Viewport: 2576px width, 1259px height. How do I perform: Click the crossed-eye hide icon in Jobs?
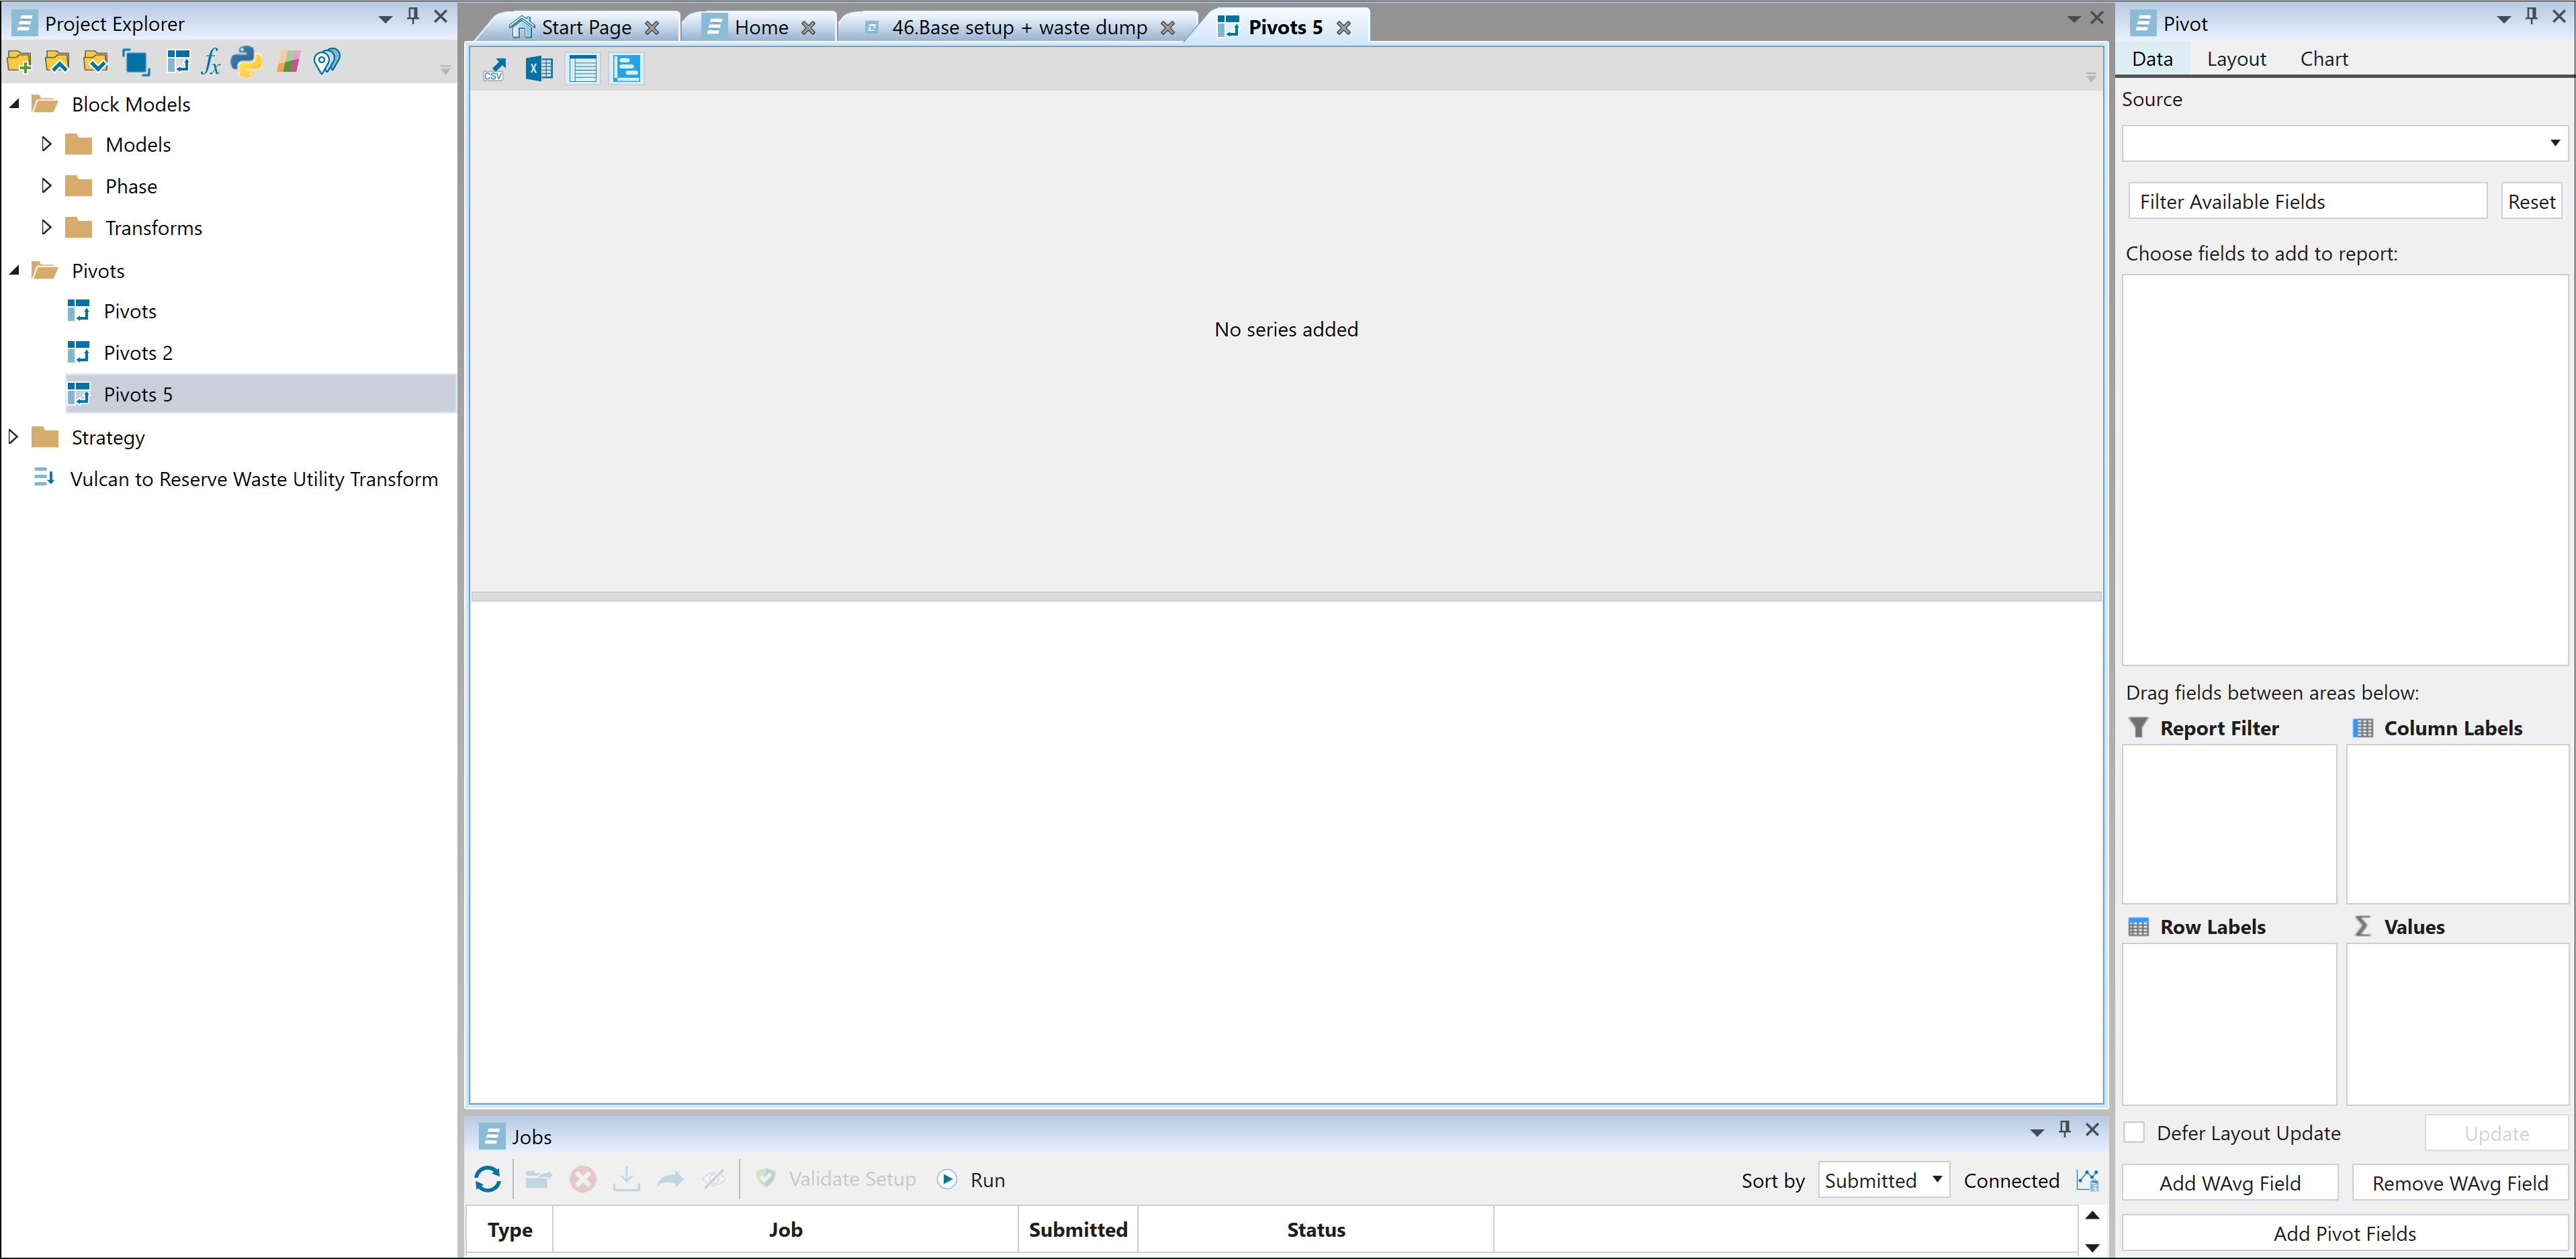(x=714, y=1180)
